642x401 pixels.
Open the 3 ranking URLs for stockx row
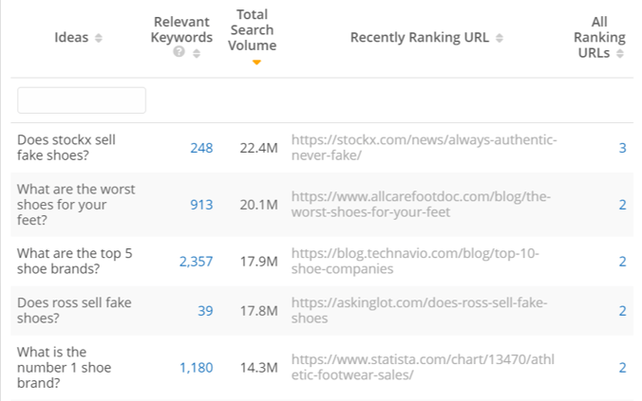(622, 148)
